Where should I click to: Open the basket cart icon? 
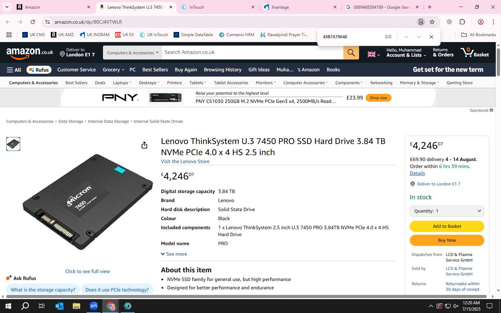[x=475, y=53]
